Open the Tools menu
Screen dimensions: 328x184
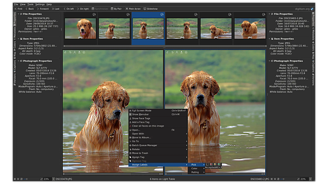[30, 4]
